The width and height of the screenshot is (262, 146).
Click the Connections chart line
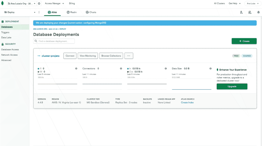pos(102,84)
